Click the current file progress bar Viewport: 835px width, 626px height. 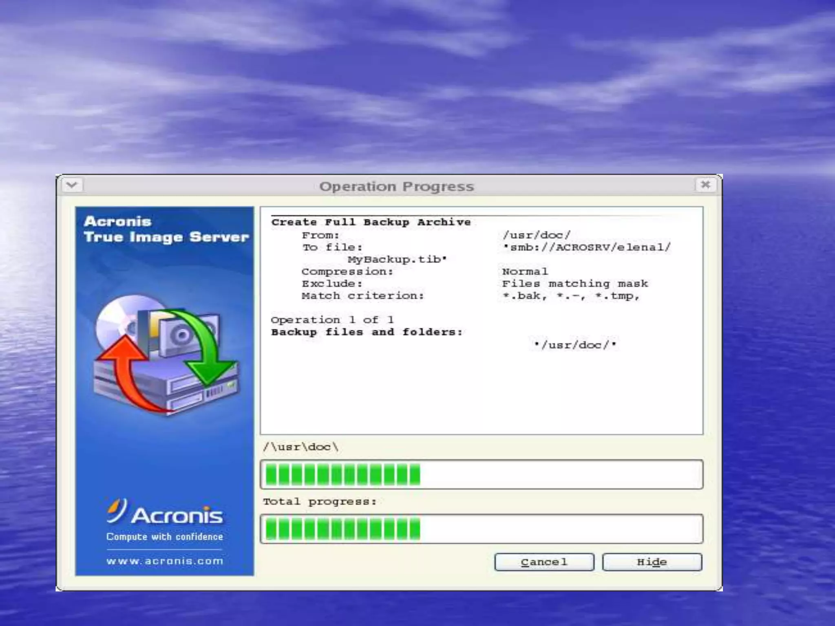click(481, 474)
